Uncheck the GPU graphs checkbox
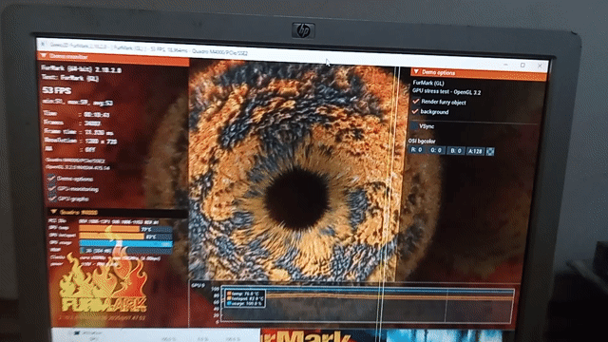The height and width of the screenshot is (342, 608). point(52,199)
